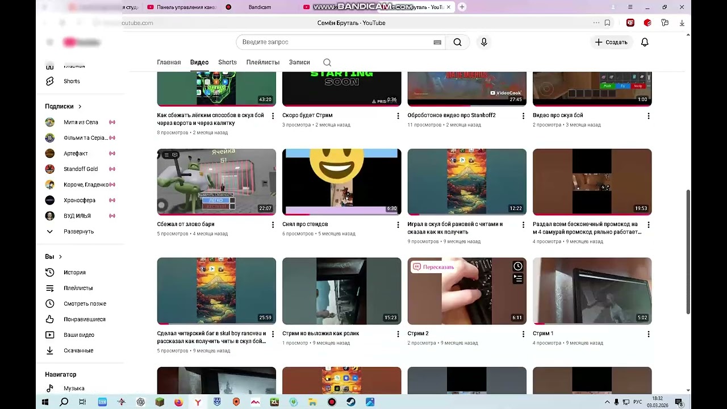Image resolution: width=727 pixels, height=409 pixels.
Task: Click the page vertical scrollbar thumb
Action: [688, 252]
